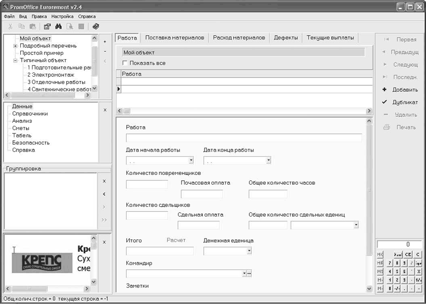426x304 pixels.
Task: Click into the Работа text field
Action: pyautogui.click(x=243, y=138)
